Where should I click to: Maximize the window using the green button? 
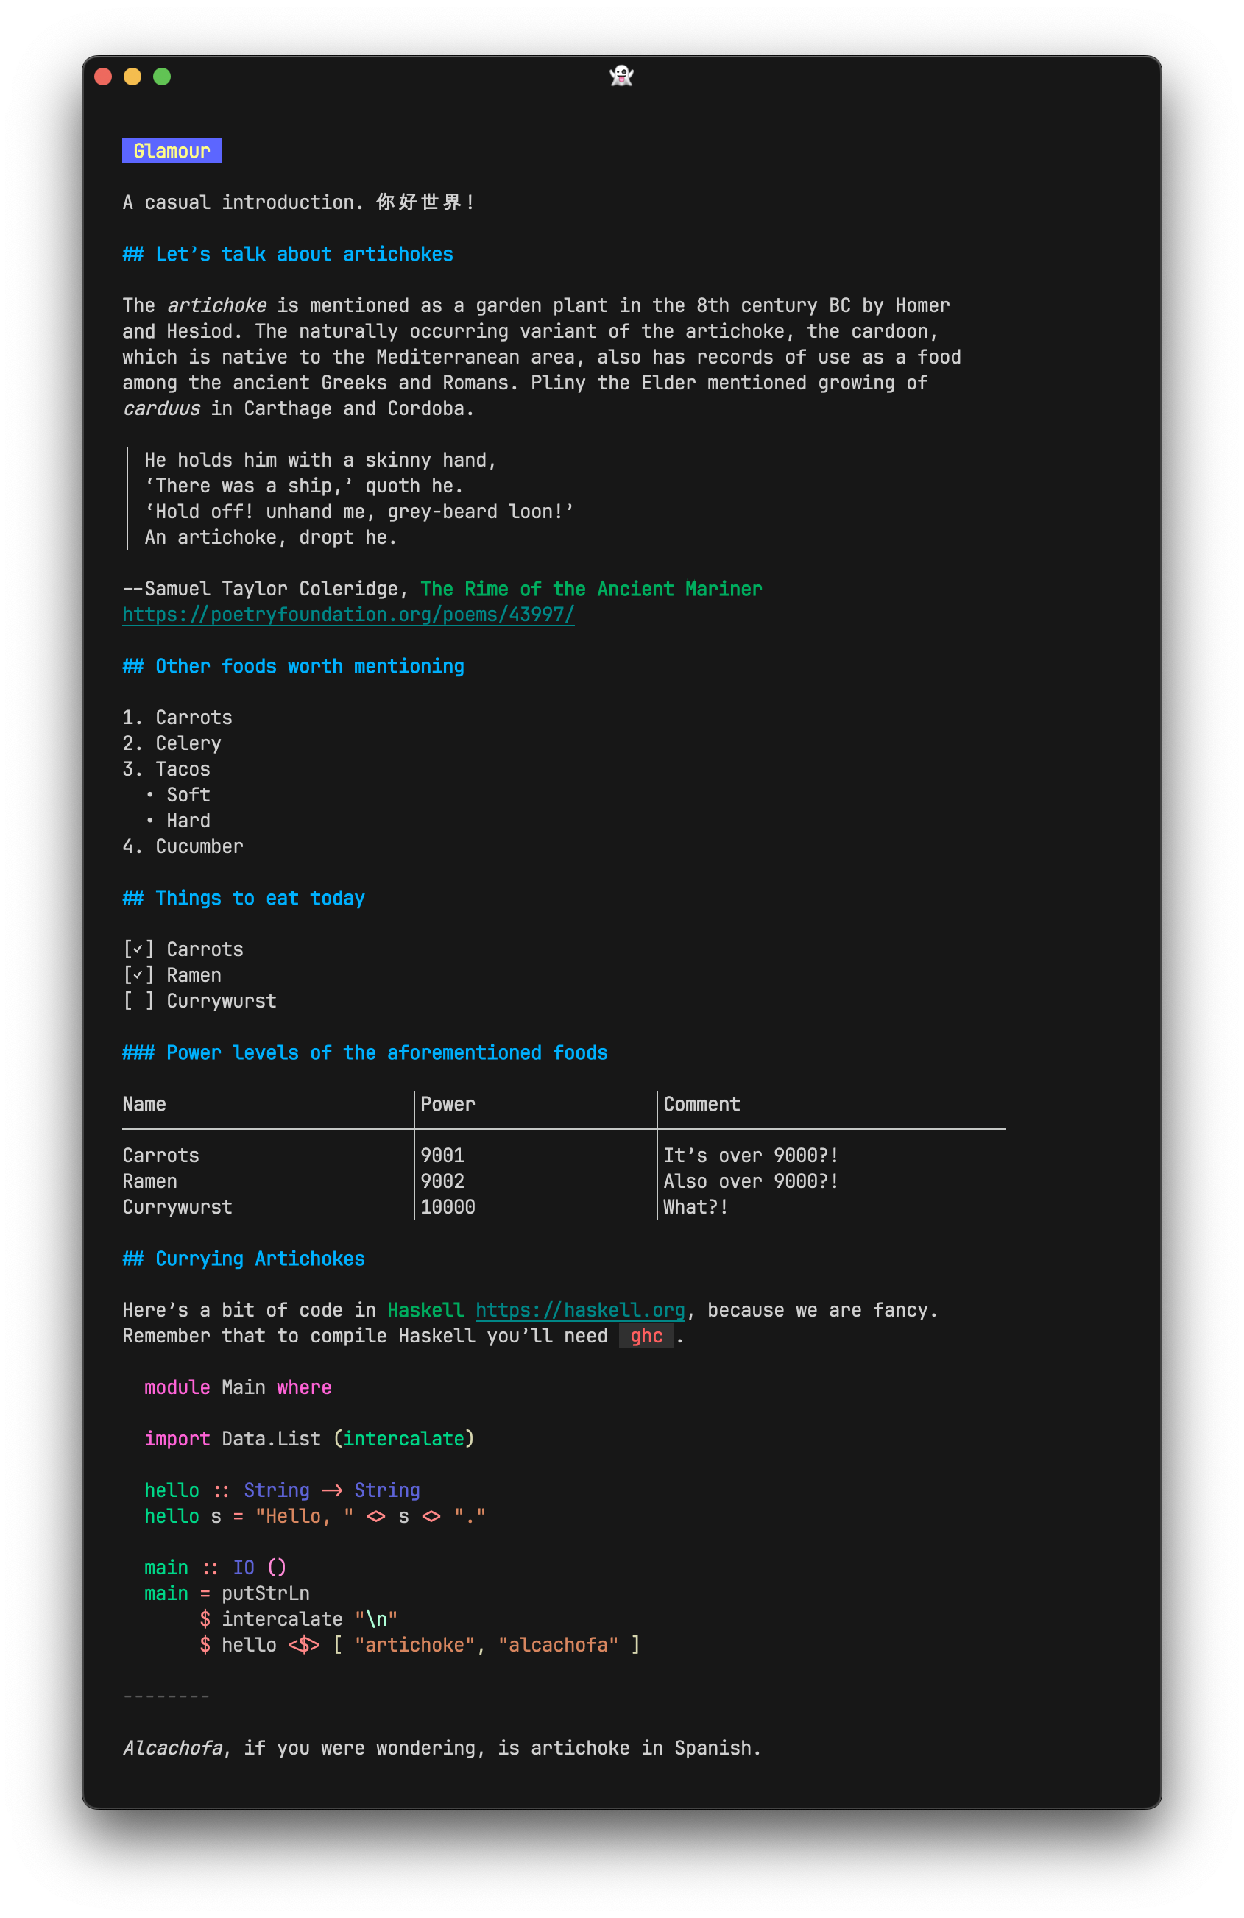click(162, 77)
